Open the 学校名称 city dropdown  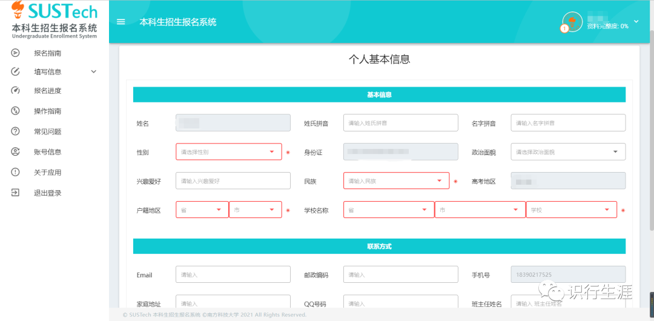click(480, 210)
